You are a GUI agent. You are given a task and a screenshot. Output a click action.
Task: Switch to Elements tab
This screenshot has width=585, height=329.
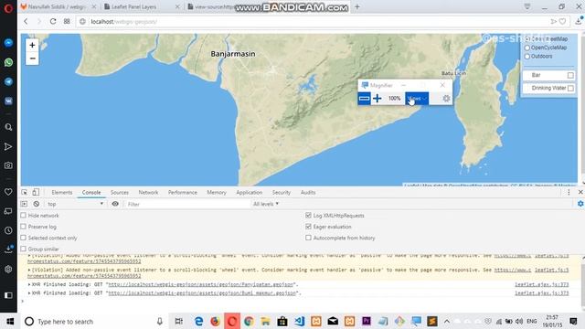[x=62, y=193]
